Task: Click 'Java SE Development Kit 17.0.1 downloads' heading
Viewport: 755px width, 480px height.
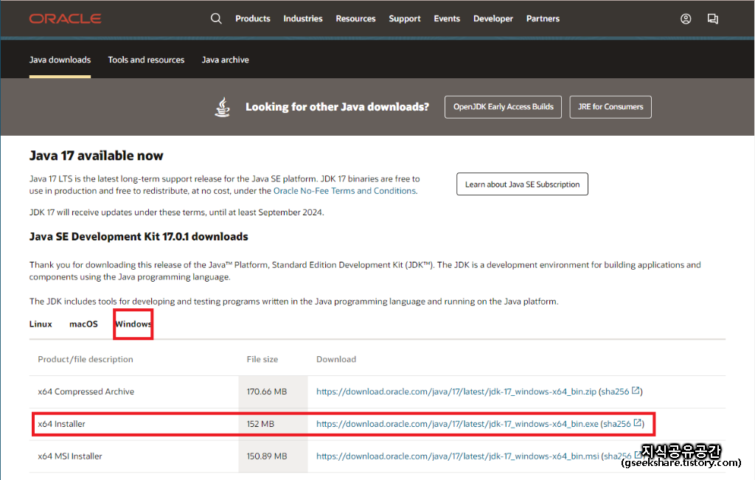Action: [139, 237]
